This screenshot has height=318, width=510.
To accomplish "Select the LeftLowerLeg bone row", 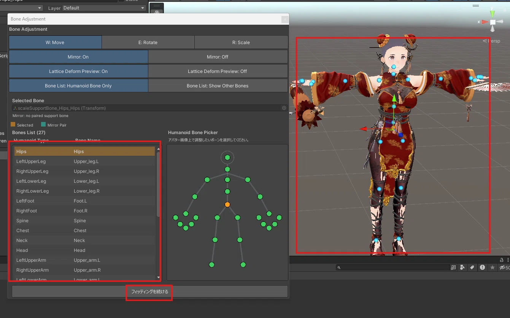I will tap(85, 181).
